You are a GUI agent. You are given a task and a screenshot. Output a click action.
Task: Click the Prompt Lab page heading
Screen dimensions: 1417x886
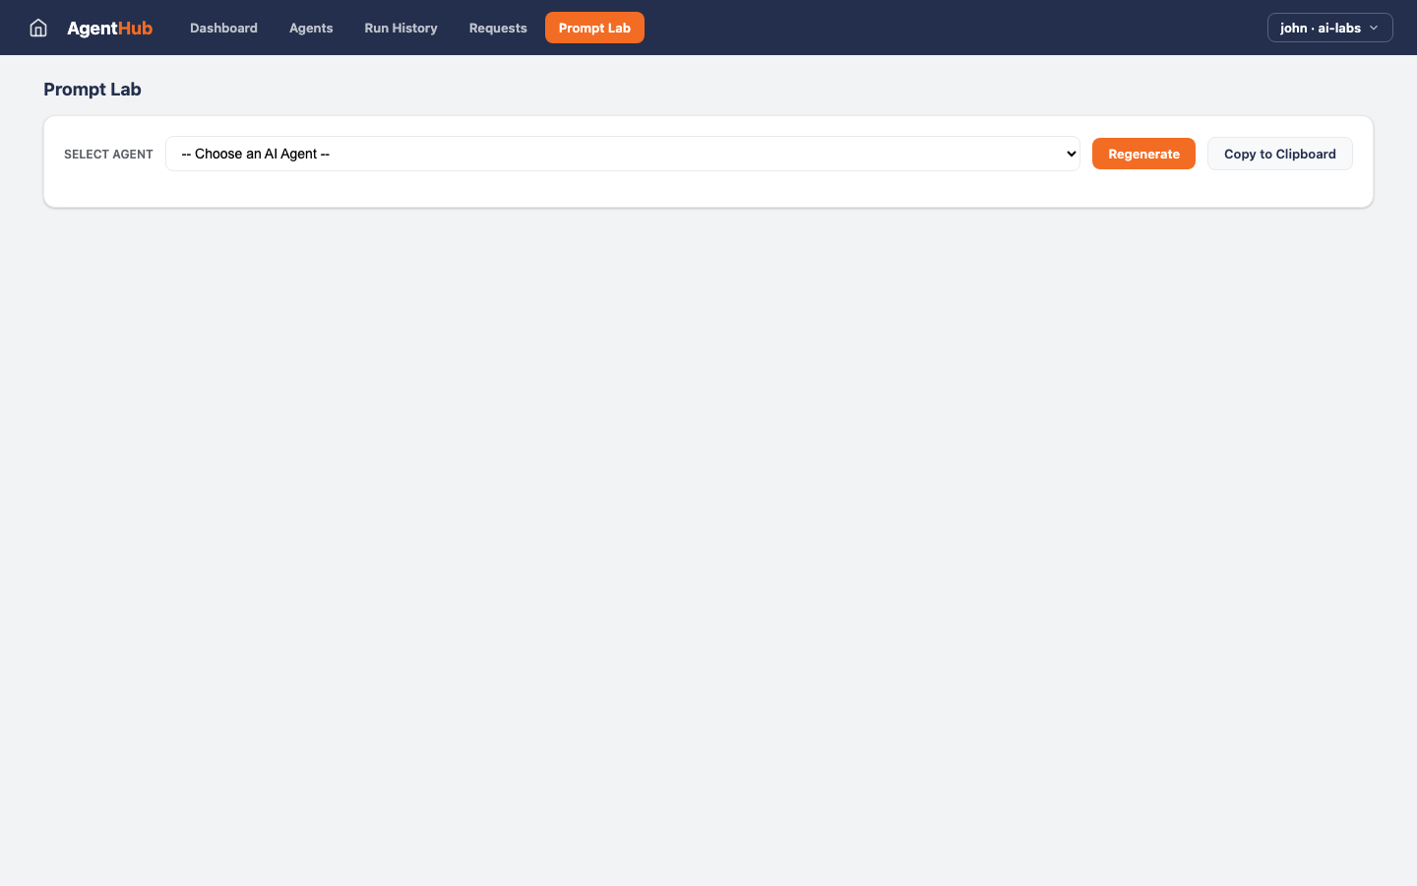[x=92, y=89]
